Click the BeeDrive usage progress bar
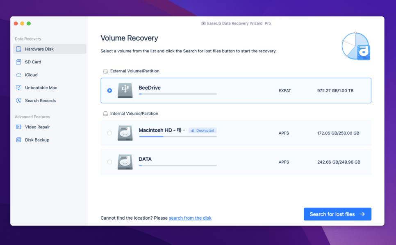The image size is (396, 245). [178, 94]
